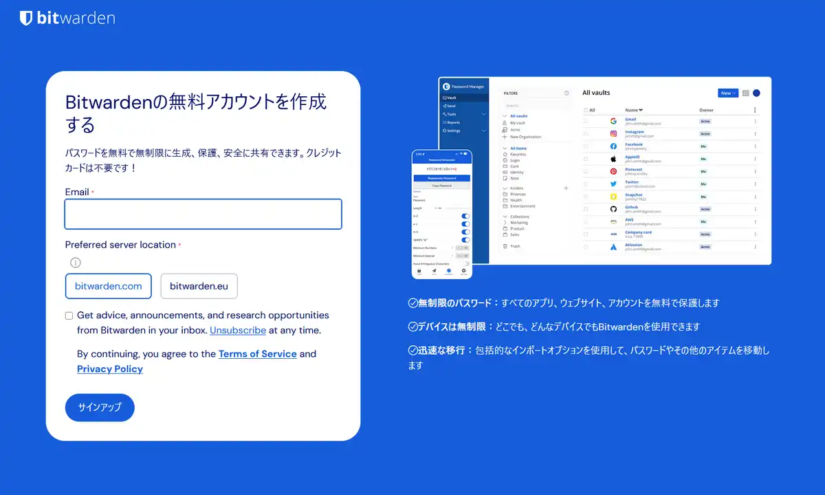This screenshot has height=495, width=825.
Task: Click the server location info icon
Action: pos(76,263)
